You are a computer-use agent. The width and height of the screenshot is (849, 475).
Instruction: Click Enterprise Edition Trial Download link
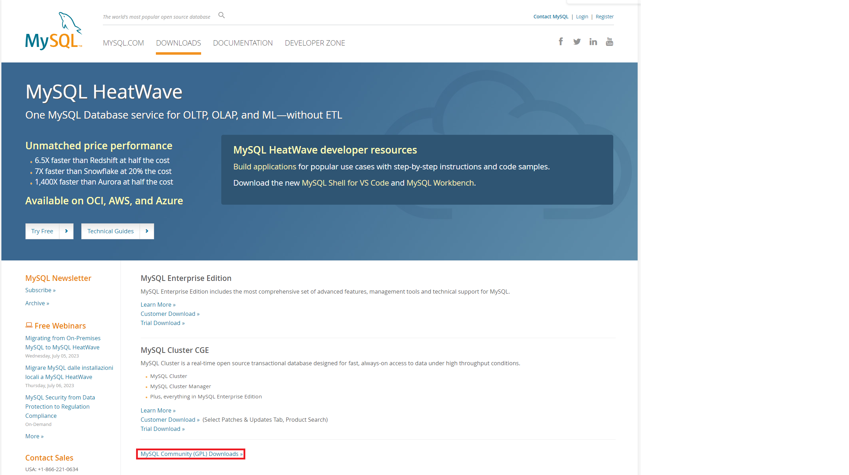click(163, 323)
